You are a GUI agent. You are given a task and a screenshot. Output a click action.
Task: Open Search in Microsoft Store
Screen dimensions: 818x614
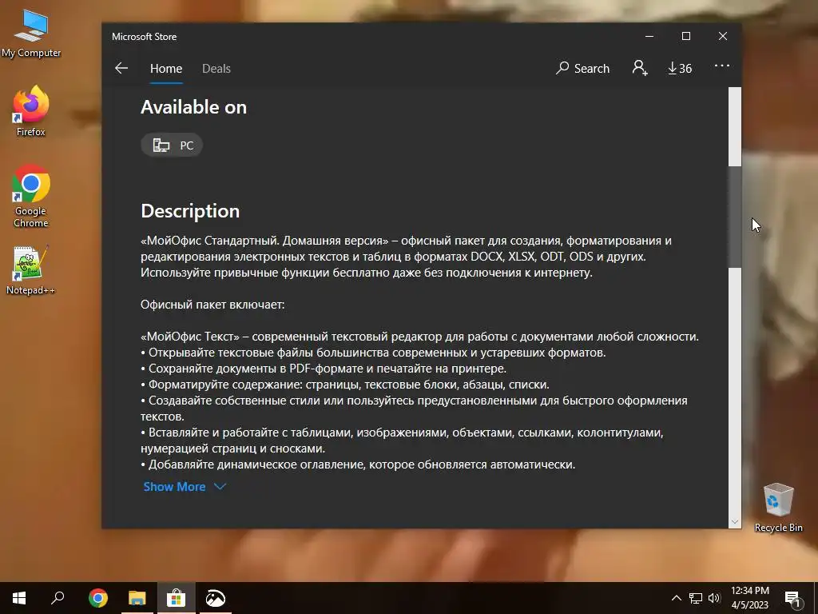tap(582, 69)
